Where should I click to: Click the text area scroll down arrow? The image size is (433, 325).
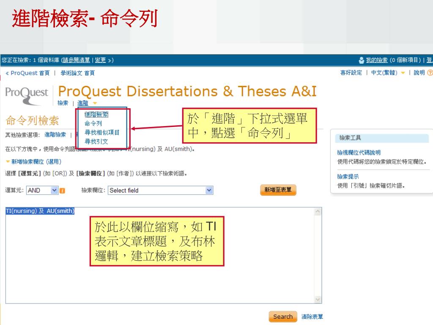(x=318, y=300)
